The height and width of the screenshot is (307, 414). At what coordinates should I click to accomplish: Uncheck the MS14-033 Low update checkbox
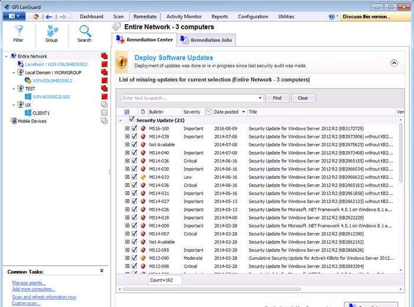pos(134,177)
